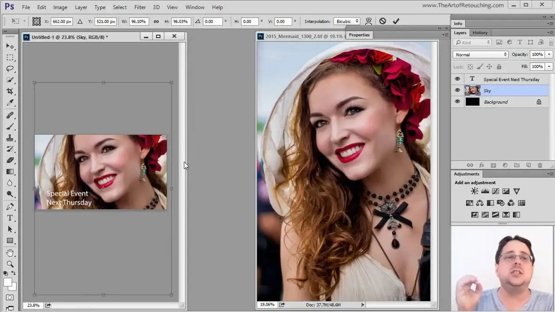Viewport: 555px width, 312px height.
Task: Open the Properties panel tab
Action: click(x=359, y=35)
